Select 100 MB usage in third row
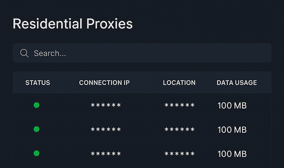The width and height of the screenshot is (284, 168). click(x=232, y=154)
